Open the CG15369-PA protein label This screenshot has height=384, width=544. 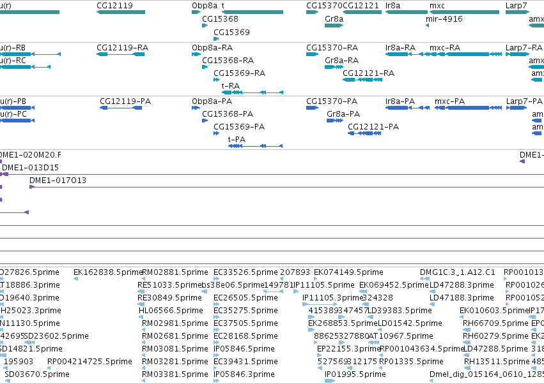[x=239, y=127]
